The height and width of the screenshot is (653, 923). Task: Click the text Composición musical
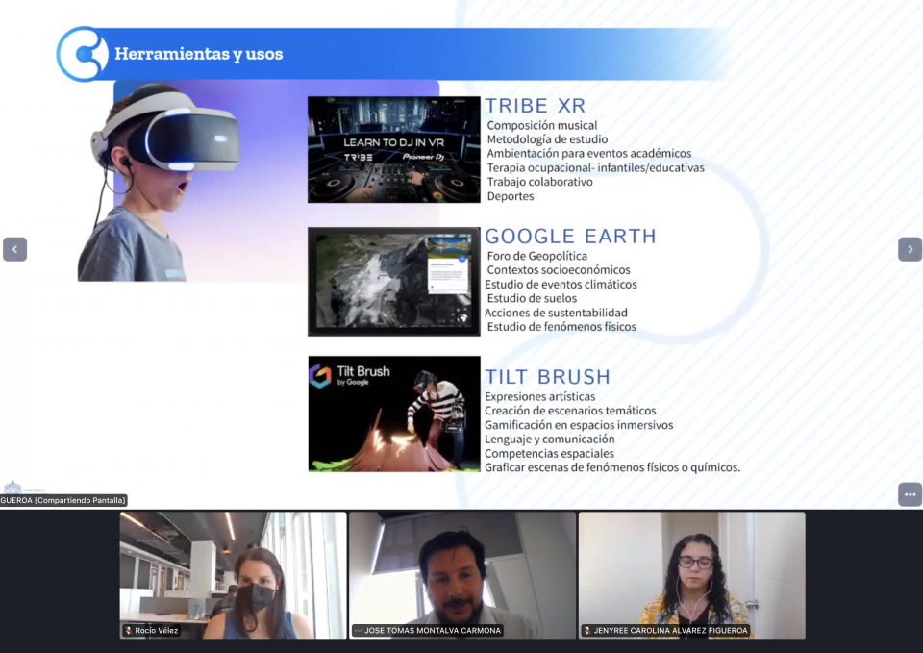542,125
